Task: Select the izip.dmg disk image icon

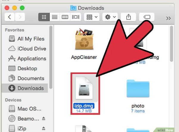Action: [x=84, y=88]
